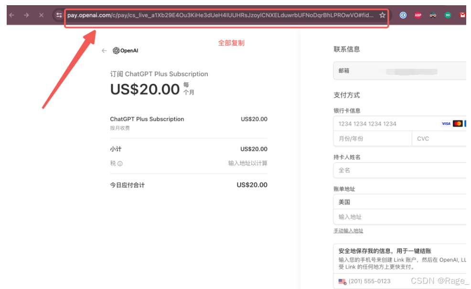Open the billing country dropdown showing 美国
The image size is (471, 289).
400,202
